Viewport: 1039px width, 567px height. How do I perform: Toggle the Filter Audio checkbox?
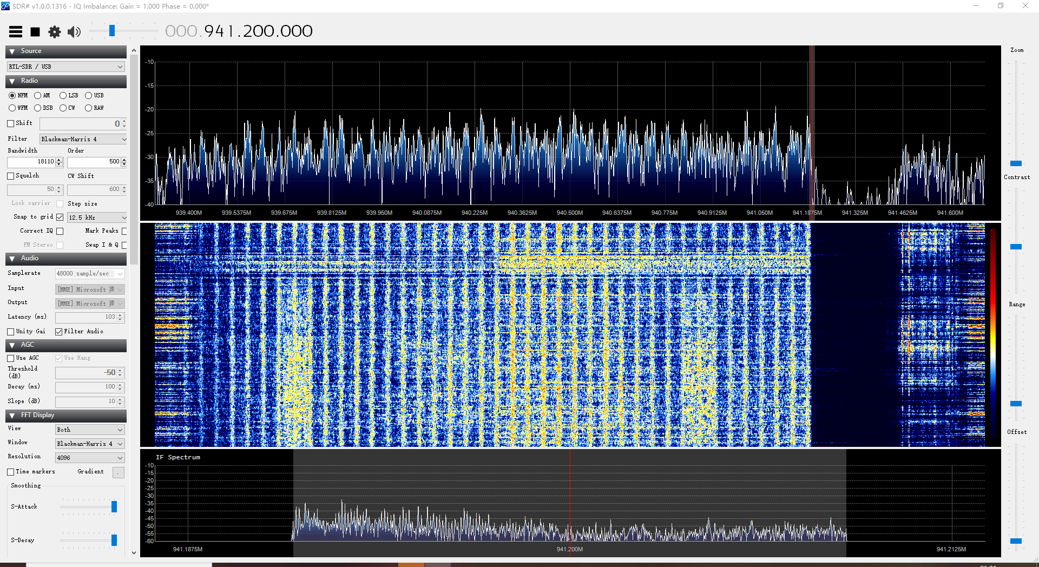(x=59, y=332)
